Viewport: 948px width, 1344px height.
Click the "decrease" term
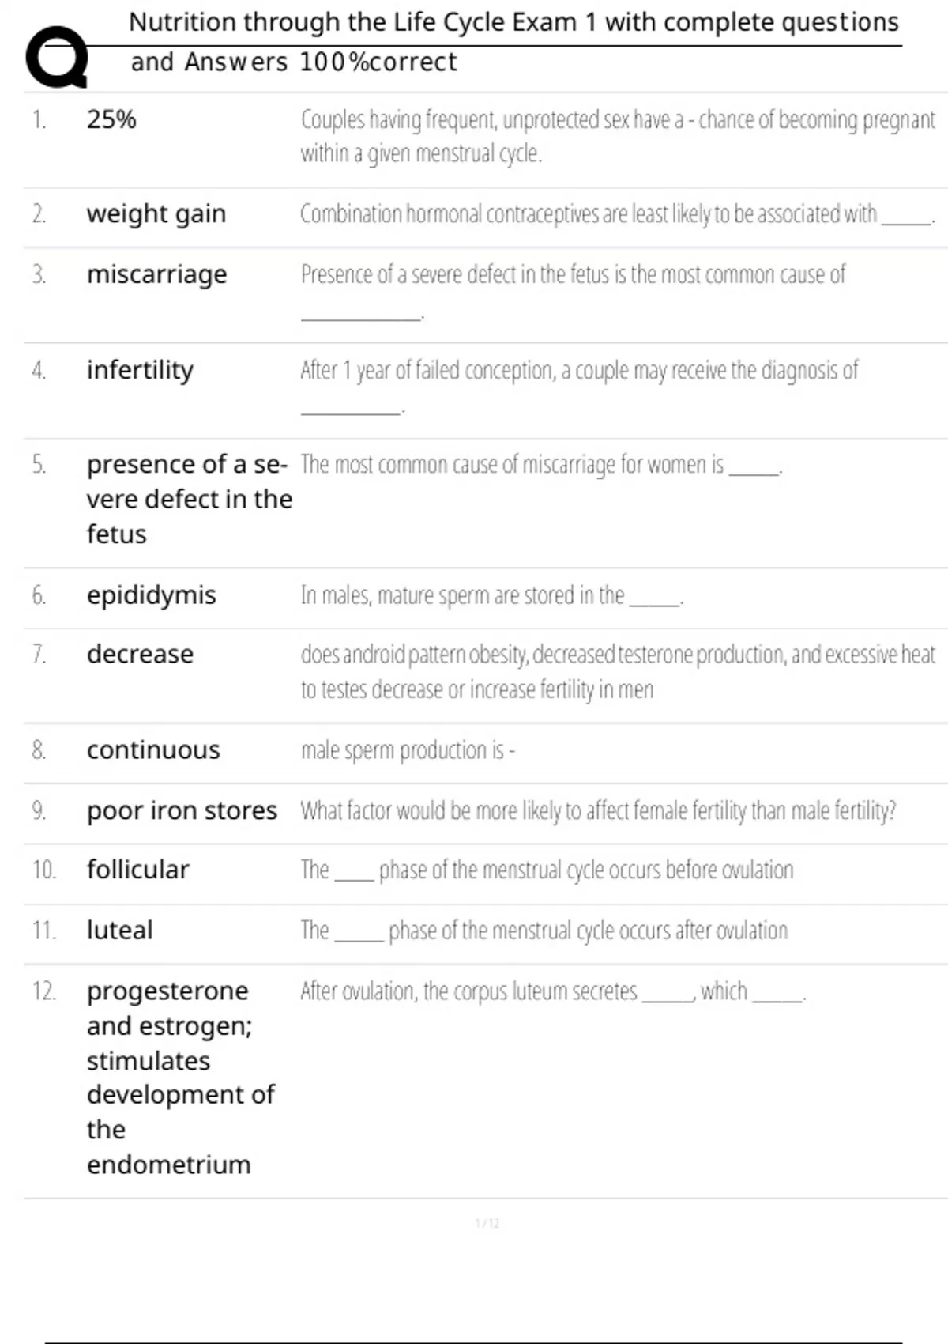pyautogui.click(x=140, y=655)
